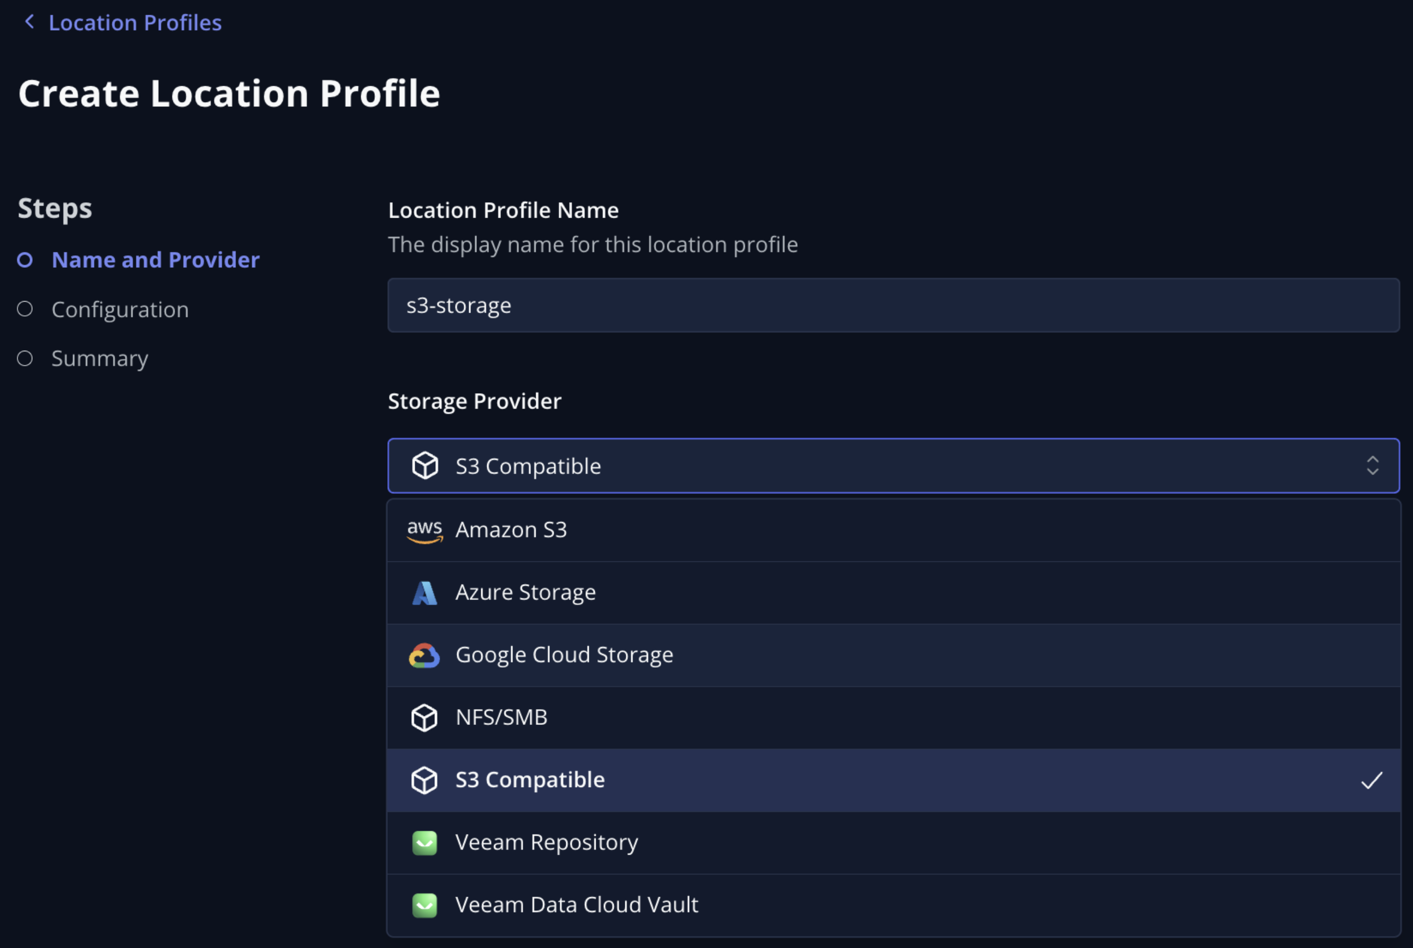Choose Veeam Data Cloud Vault option
Viewport: 1413px width, 948px height.
click(x=576, y=905)
